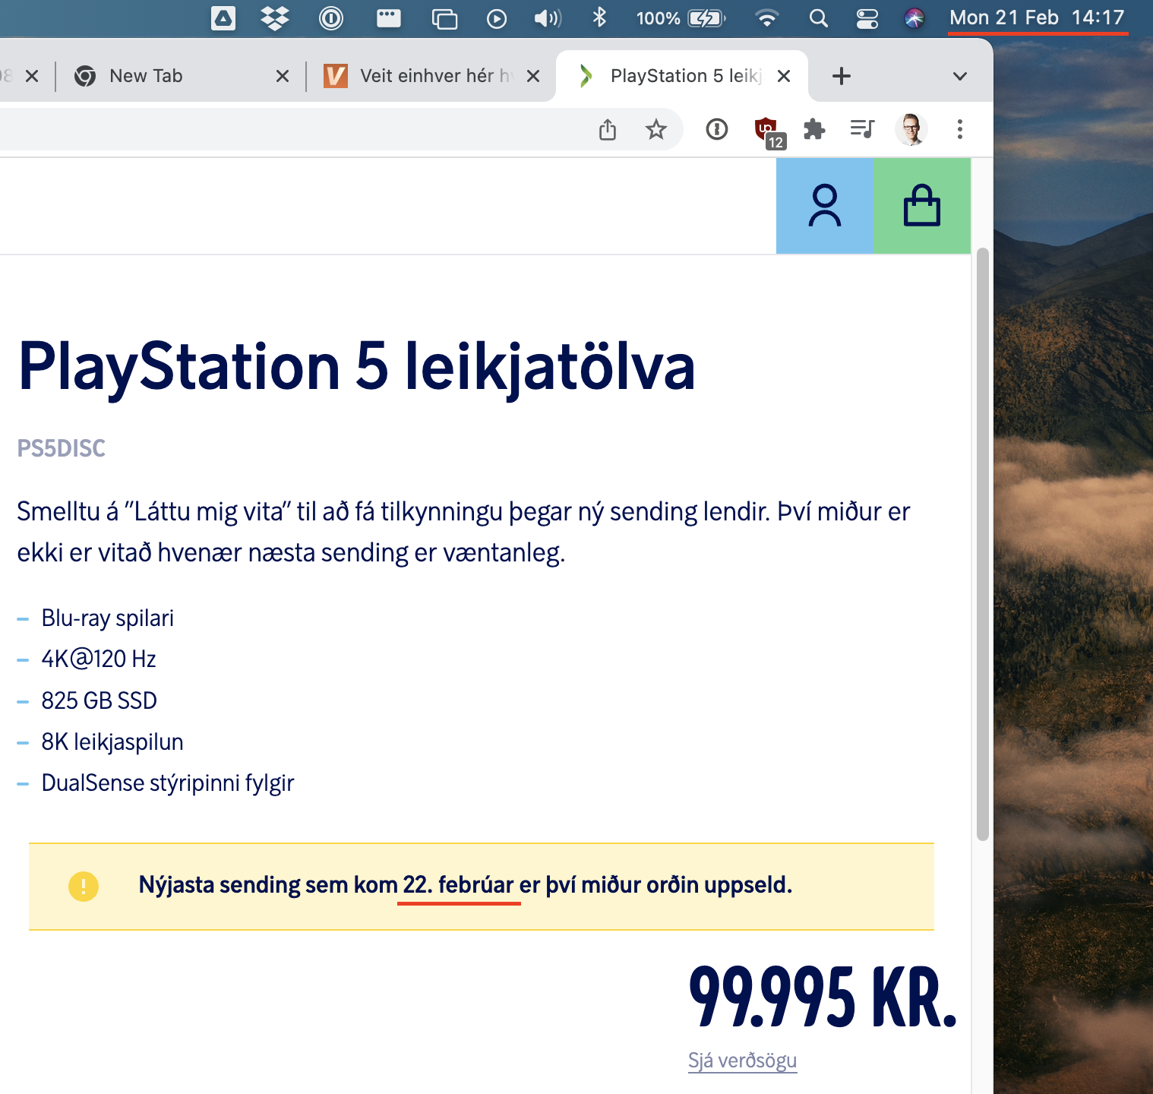This screenshot has height=1094, width=1153.
Task: Open the Chrome three-dot menu
Action: click(x=959, y=129)
